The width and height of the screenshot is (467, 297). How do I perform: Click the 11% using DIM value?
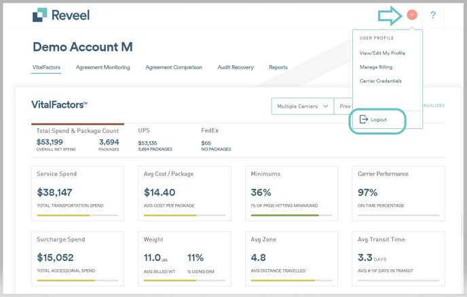click(195, 258)
